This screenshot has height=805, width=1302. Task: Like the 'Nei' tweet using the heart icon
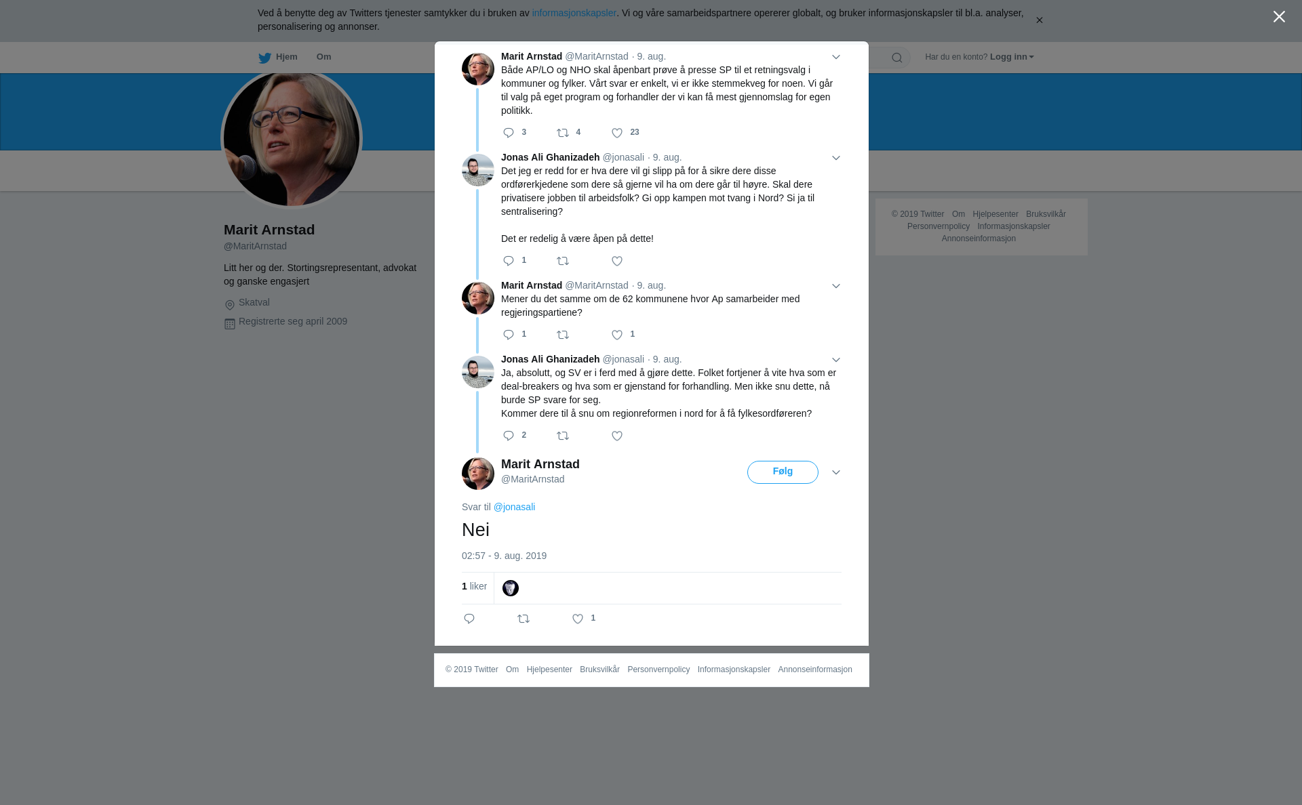[x=578, y=619]
